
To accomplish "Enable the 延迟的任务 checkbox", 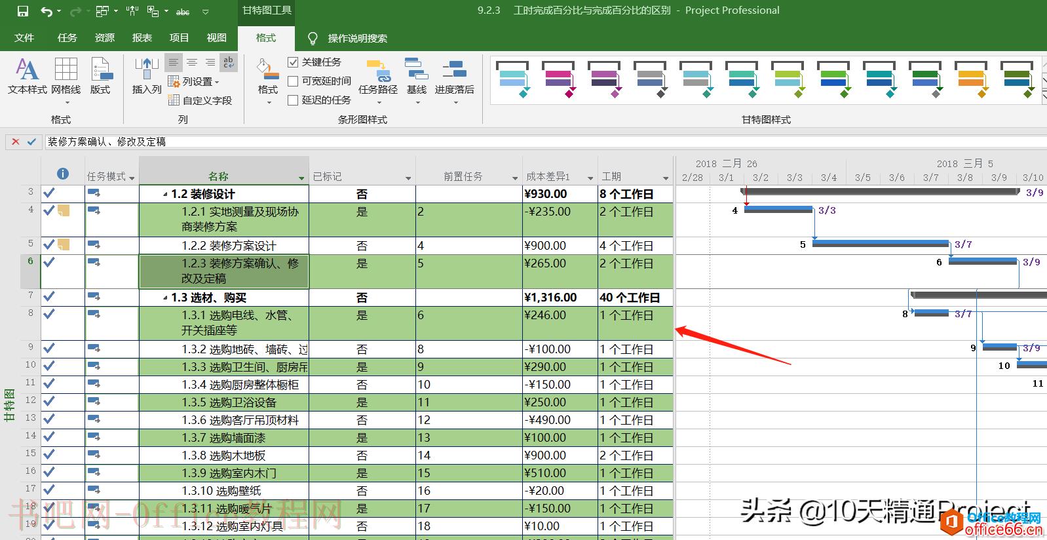I will (x=293, y=100).
